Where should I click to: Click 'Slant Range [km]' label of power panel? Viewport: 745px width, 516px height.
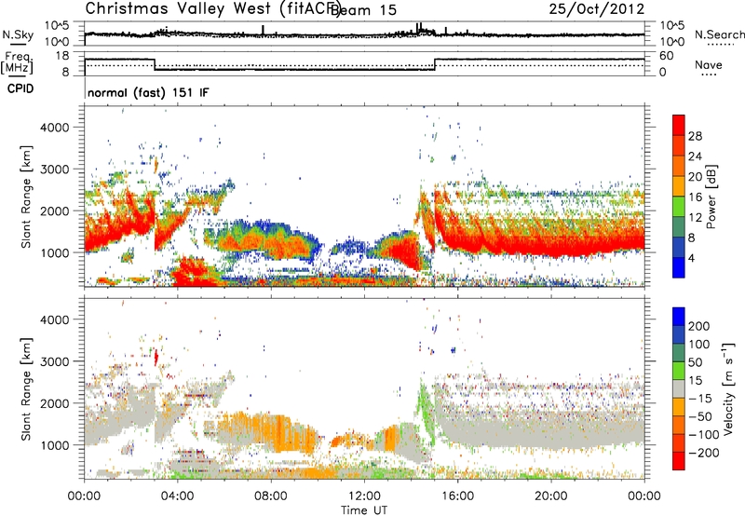26,197
